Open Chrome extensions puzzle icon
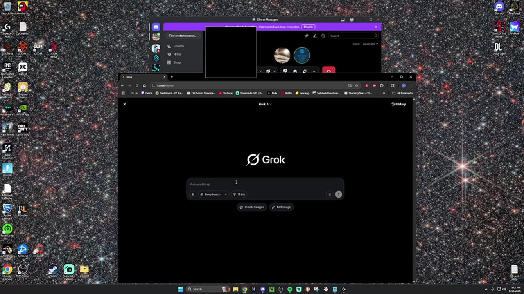This screenshot has height=294, width=524. click(x=382, y=86)
